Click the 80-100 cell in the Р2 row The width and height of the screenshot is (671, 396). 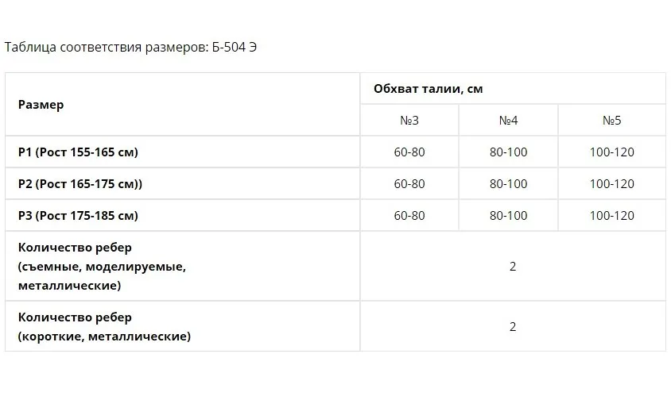click(x=509, y=183)
